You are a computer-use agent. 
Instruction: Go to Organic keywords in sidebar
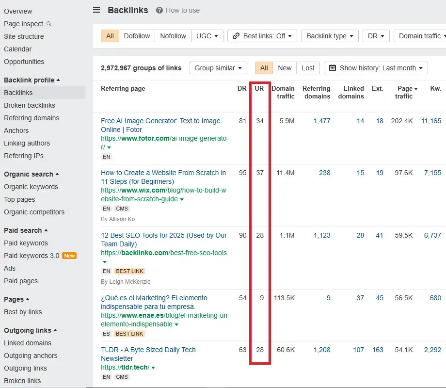pos(31,187)
